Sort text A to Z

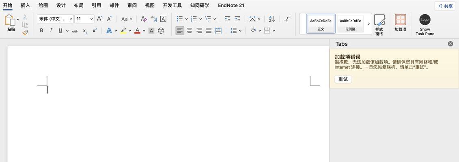pos(272,19)
